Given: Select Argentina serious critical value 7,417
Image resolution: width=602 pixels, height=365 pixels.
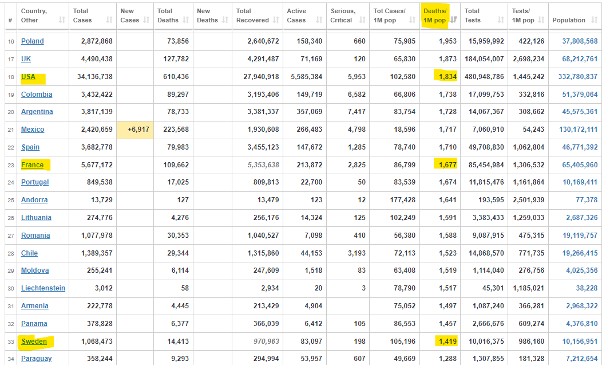Looking at the screenshot, I should 357,112.
